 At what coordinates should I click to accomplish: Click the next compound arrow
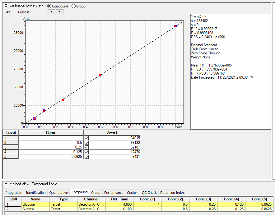click(60, 11)
